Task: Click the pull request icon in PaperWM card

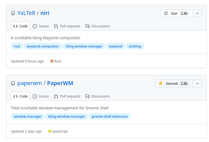Action: 56,96
